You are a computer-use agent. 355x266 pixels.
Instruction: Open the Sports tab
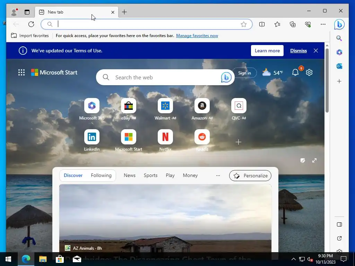[150, 175]
